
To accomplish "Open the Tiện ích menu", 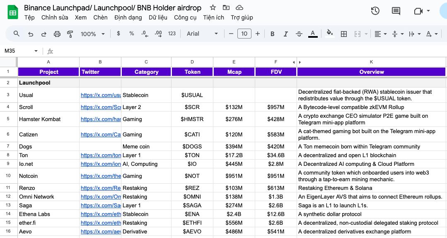I will click(213, 17).
